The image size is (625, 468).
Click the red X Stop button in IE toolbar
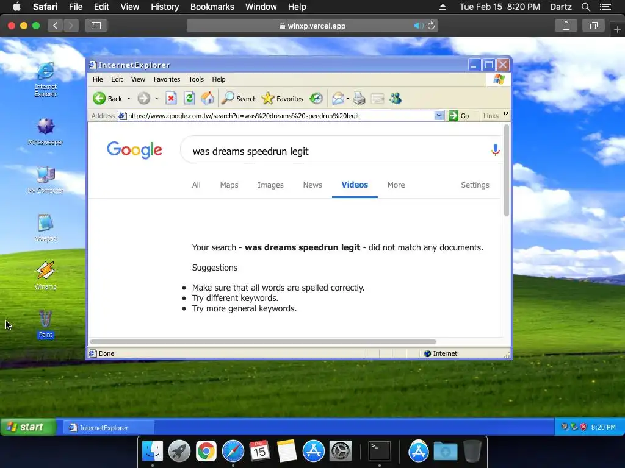171,98
